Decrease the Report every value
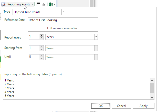 click(x=41, y=38)
